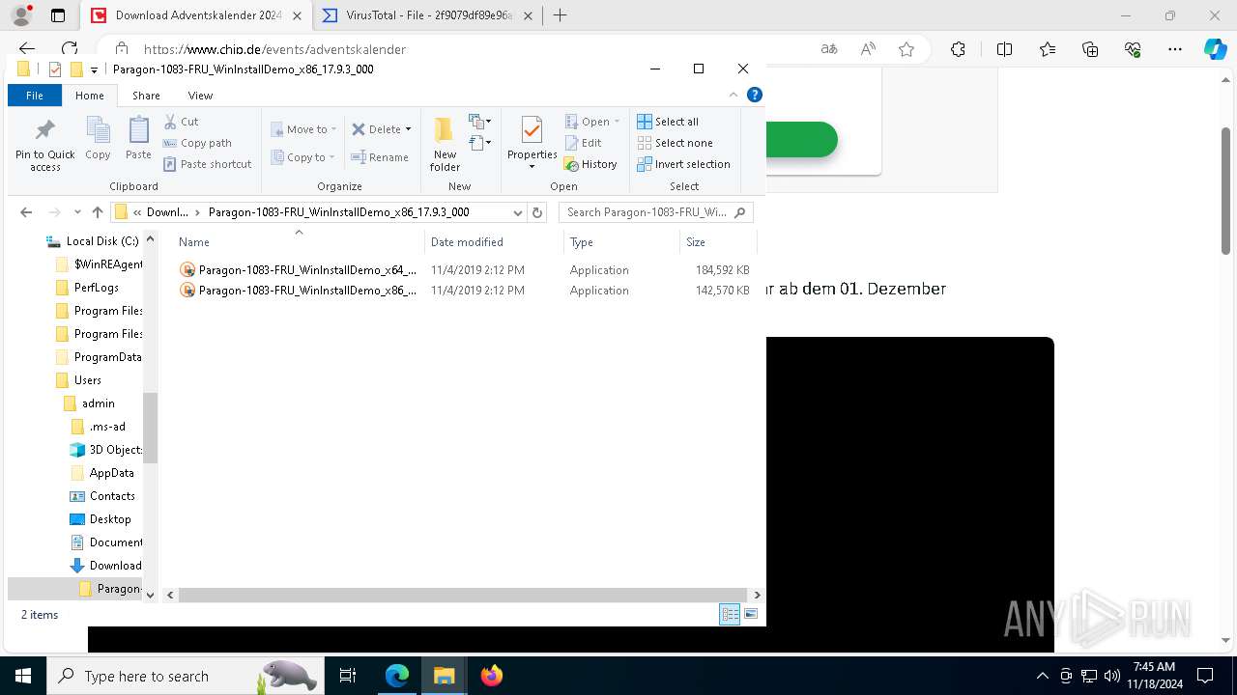Click the Paste ribbon icon
Viewport: 1237px width, 695px height.
tap(138, 138)
